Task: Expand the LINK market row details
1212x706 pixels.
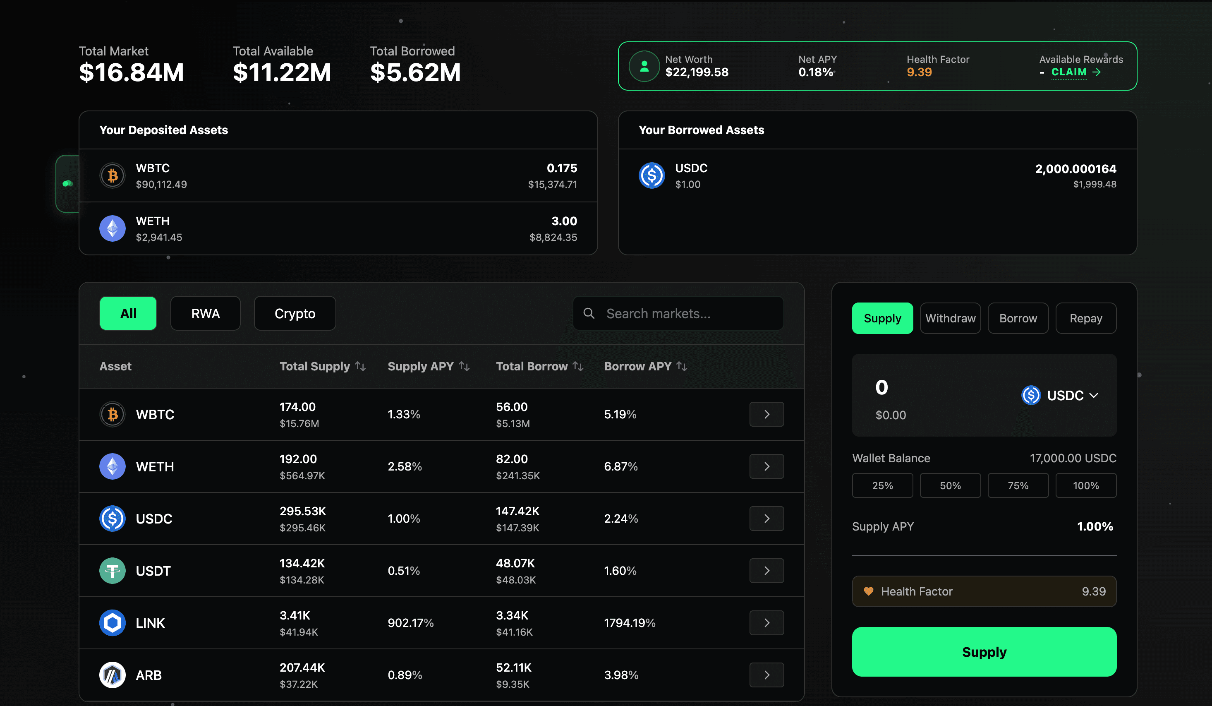Action: pos(766,622)
